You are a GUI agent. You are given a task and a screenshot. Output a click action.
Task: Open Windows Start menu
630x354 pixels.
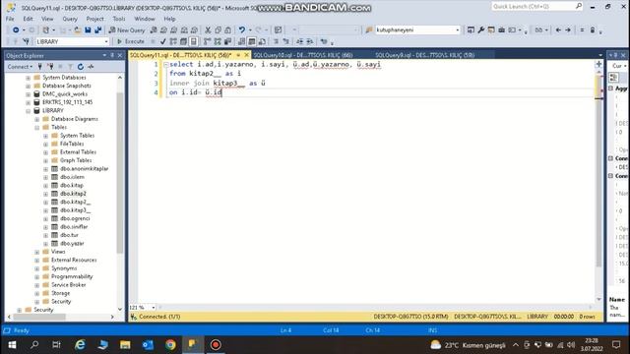tap(12, 345)
